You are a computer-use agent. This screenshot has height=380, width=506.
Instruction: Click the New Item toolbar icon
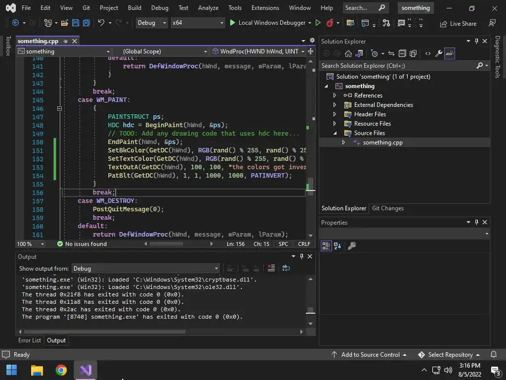[x=48, y=23]
